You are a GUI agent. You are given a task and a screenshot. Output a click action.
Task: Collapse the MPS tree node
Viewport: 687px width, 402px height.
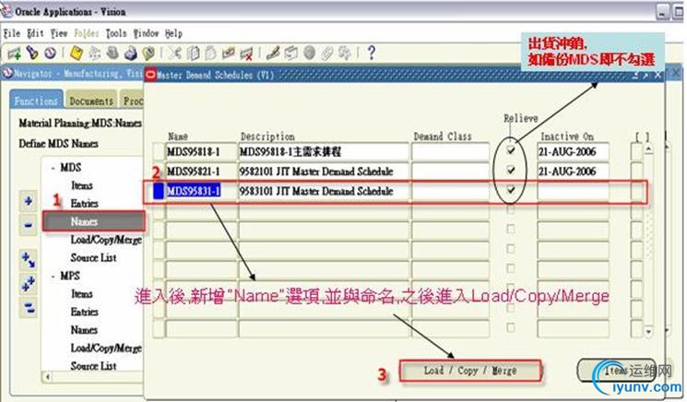click(x=53, y=277)
